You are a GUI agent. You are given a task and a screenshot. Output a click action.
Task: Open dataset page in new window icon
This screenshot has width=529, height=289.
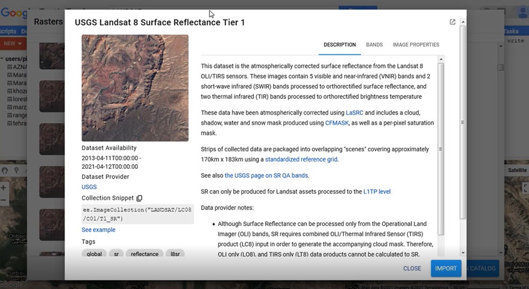452,22
